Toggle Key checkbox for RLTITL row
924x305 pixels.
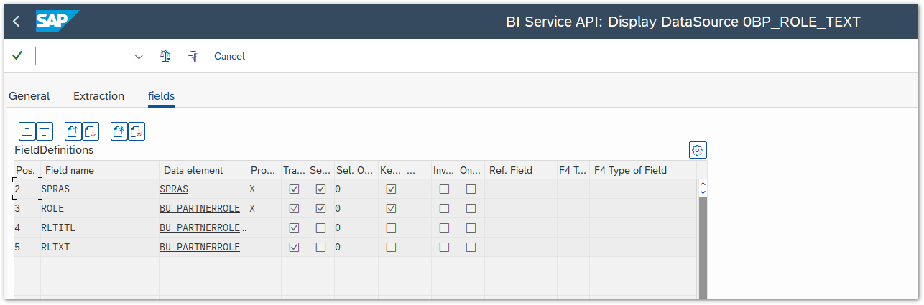click(391, 228)
